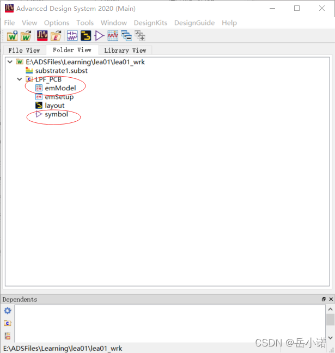335x353 pixels.
Task: Click the hierarchy icon in Dependents panel
Action: (x=8, y=336)
